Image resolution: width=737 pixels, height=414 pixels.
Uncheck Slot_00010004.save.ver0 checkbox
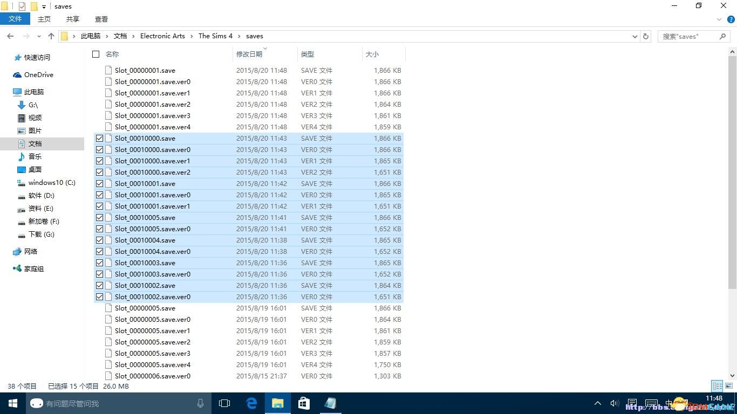99,252
